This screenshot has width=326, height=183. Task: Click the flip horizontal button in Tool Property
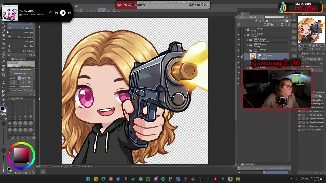22,82
